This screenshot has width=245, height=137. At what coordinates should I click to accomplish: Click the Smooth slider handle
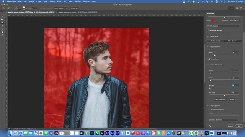point(211,73)
